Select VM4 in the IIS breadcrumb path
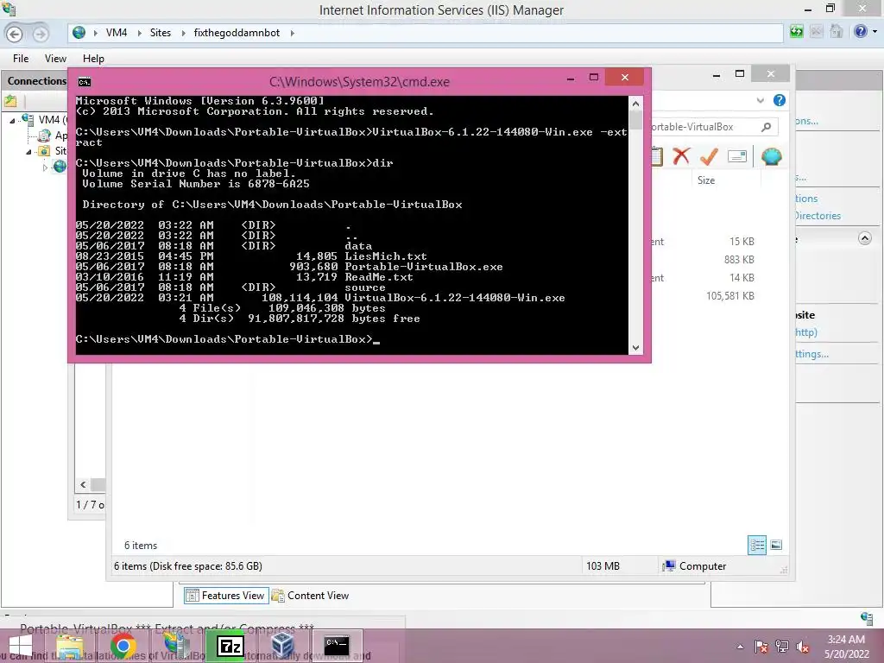 pyautogui.click(x=117, y=33)
